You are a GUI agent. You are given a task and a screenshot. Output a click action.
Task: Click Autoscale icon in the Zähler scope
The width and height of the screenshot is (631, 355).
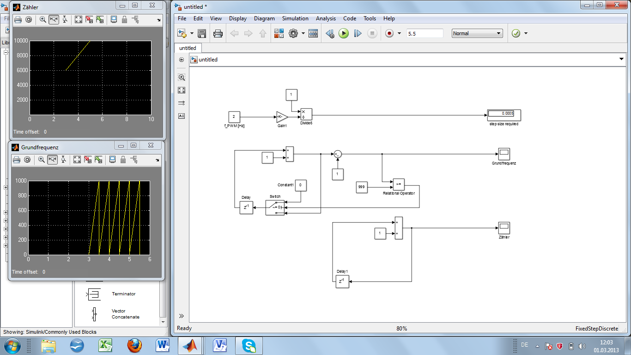[x=78, y=19]
